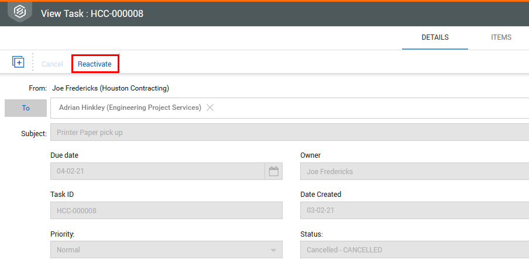Click the Adrian Hinkley recipient chip

click(130, 108)
